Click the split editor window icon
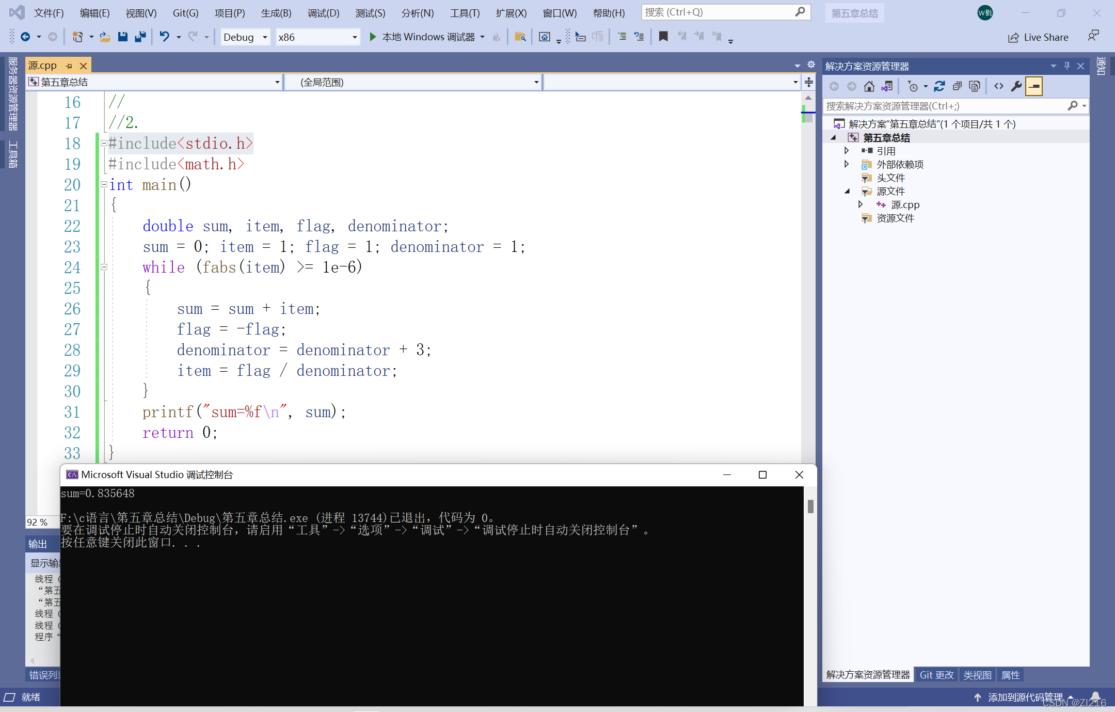 coord(809,82)
